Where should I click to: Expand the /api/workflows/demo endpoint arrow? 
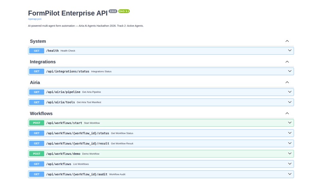pyautogui.click(x=290, y=153)
